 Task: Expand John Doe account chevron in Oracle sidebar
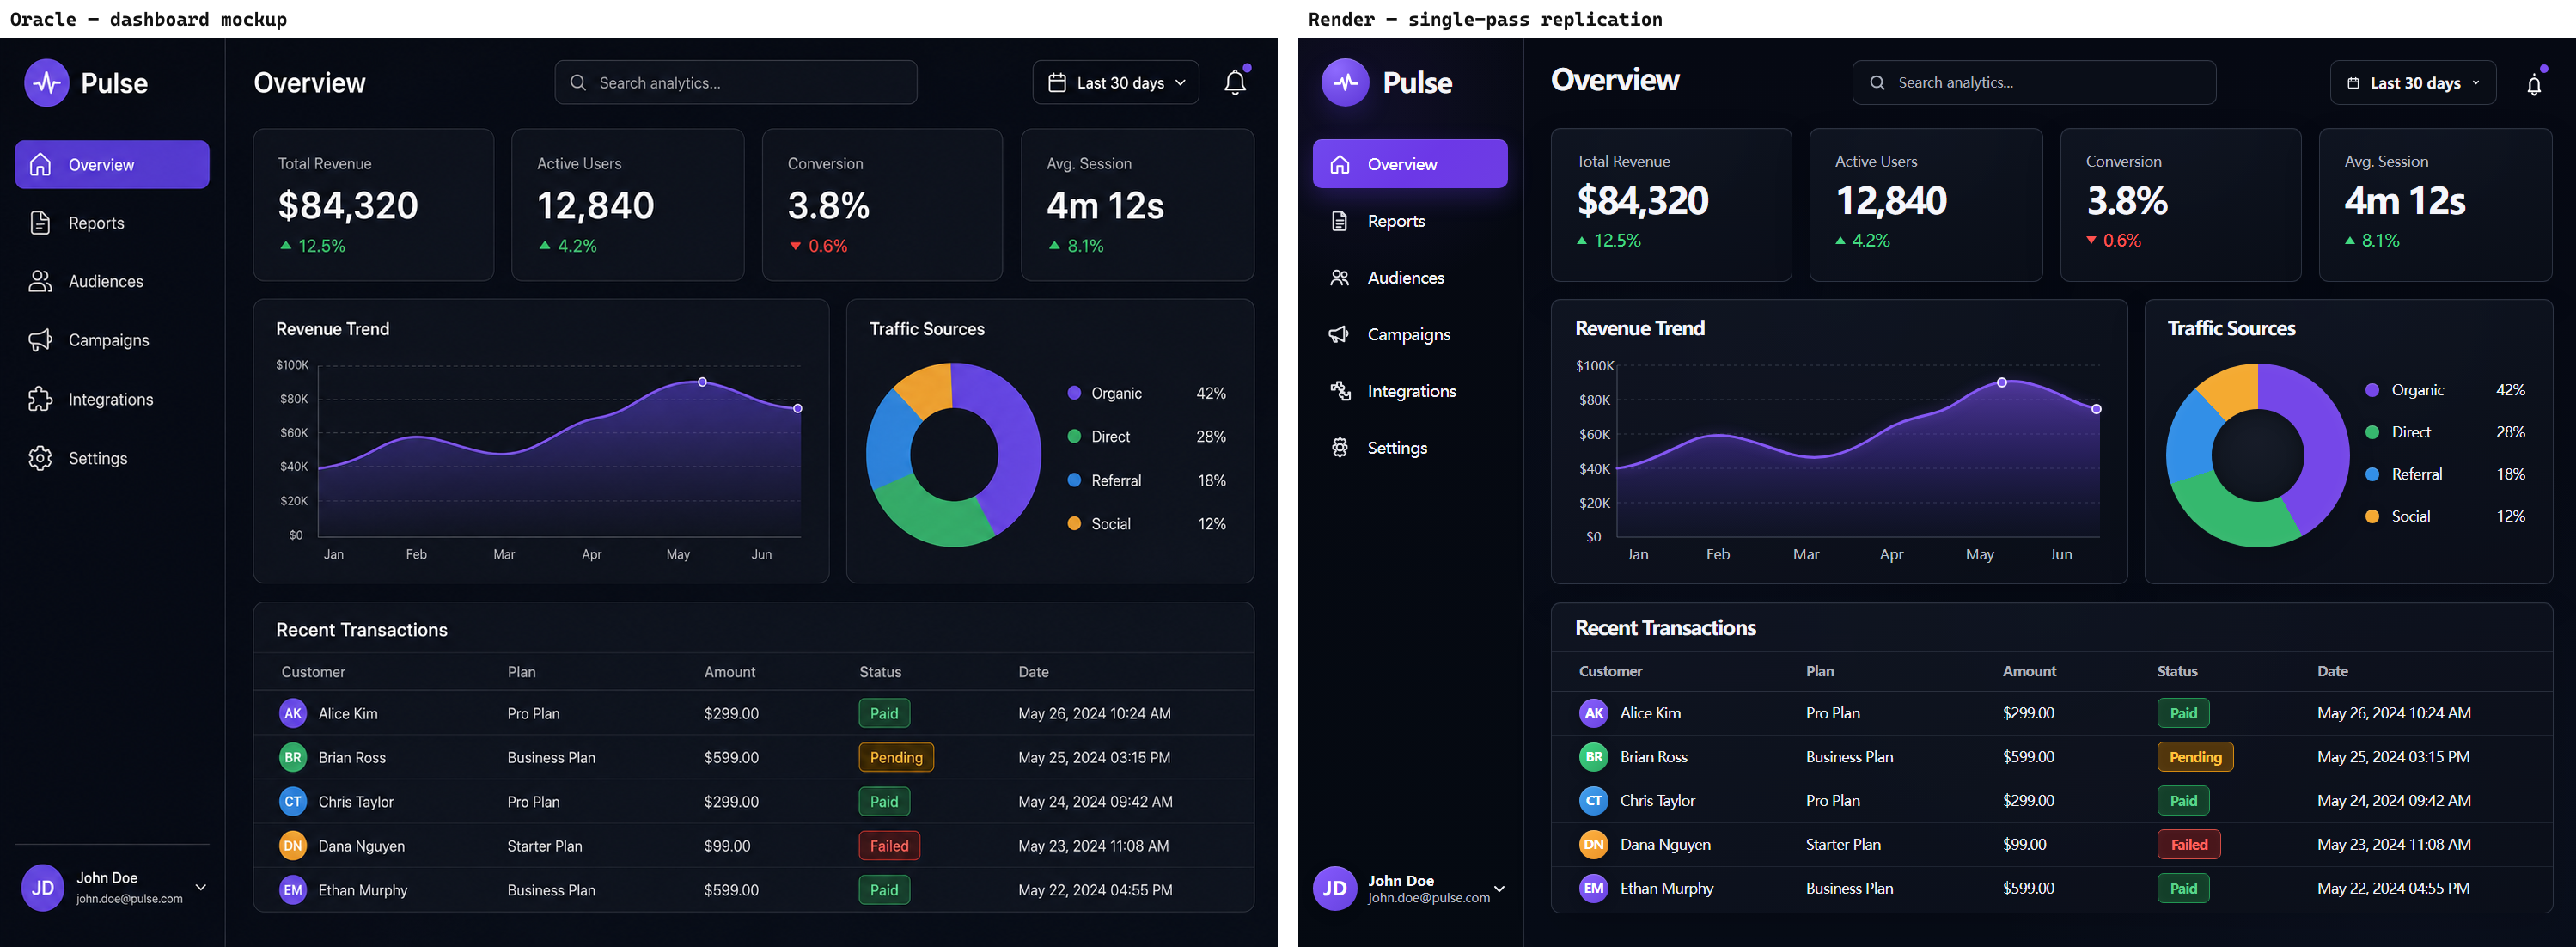click(x=201, y=887)
